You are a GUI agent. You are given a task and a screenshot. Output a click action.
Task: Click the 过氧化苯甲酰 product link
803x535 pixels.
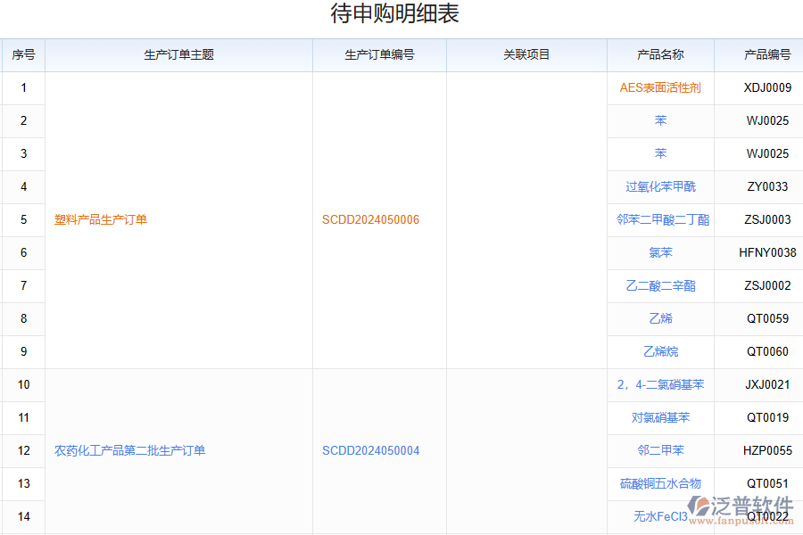coord(660,186)
